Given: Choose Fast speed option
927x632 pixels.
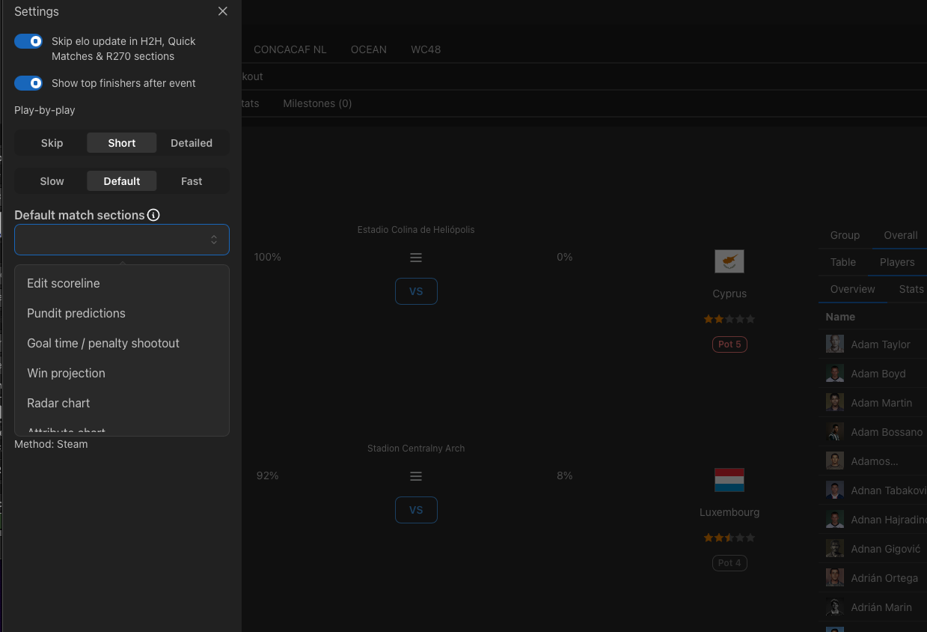Looking at the screenshot, I should [192, 181].
